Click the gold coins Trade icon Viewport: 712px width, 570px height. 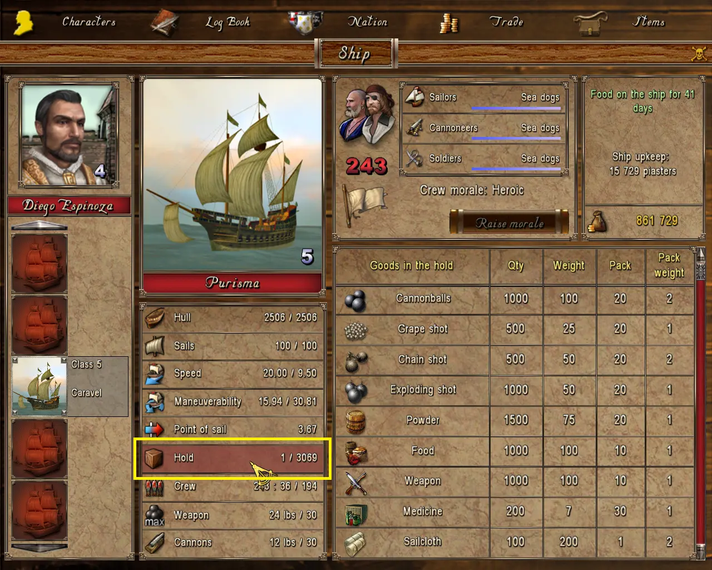[449, 23]
